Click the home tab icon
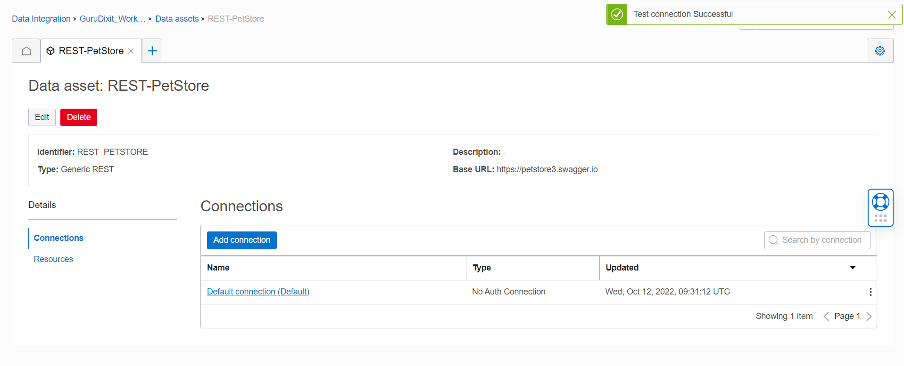 (x=26, y=51)
